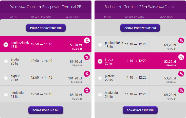The height and width of the screenshot is (118, 186).
Task: Select return niedziela 24 lis radio button
Action: (x=100, y=94)
